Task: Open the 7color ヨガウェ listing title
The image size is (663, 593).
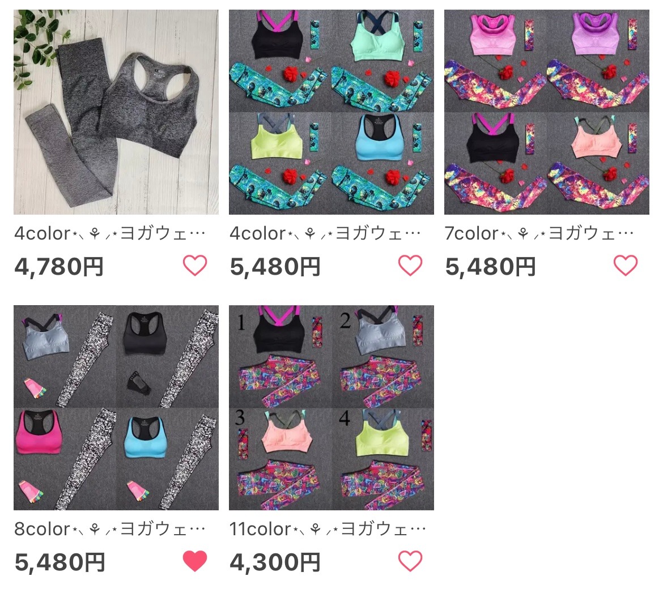Action: 539,233
